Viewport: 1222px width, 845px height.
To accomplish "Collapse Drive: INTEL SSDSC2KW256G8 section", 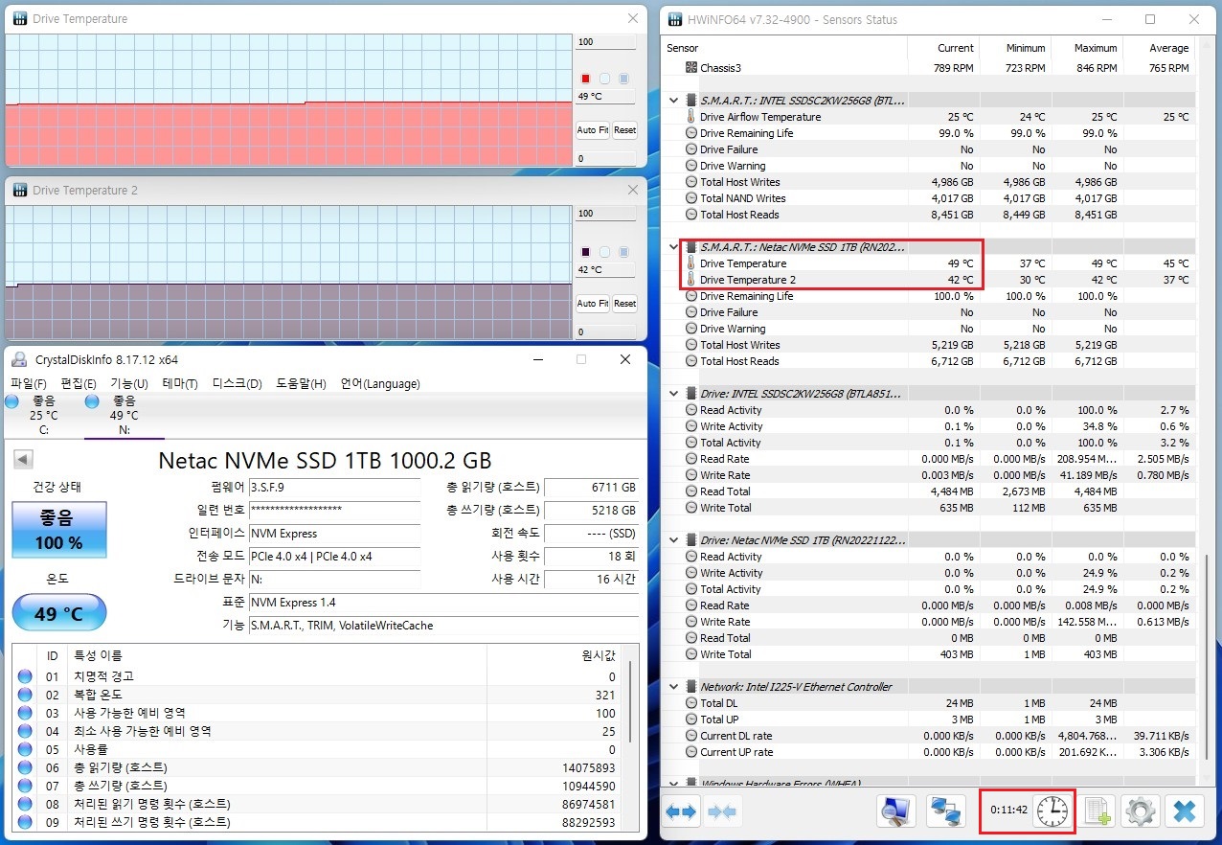I will click(x=674, y=394).
